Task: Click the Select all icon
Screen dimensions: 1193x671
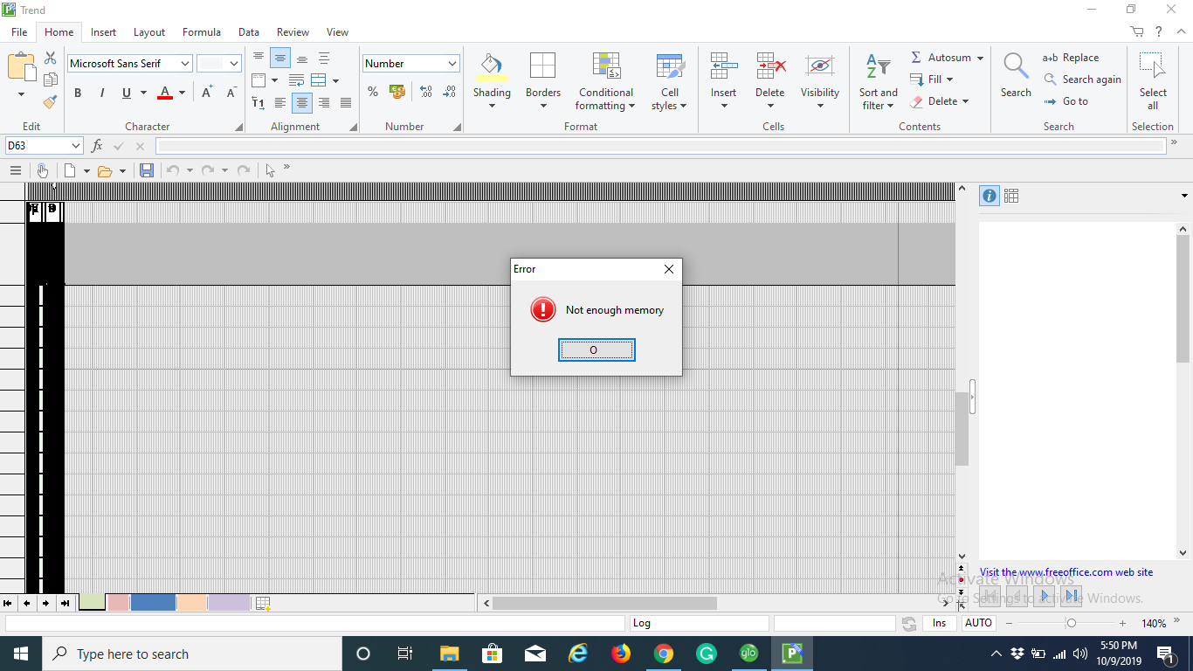Action: pyautogui.click(x=1152, y=66)
